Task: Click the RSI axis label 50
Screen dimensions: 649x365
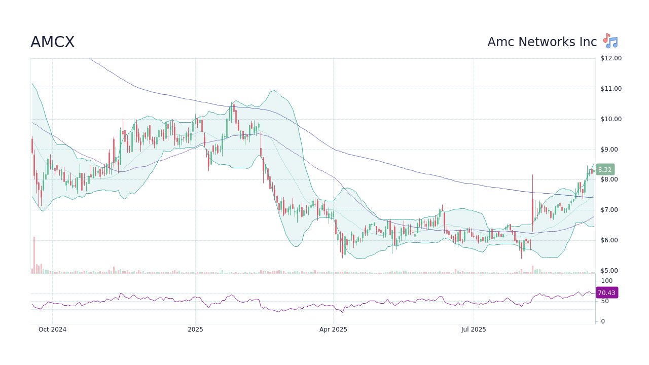Action: point(605,301)
